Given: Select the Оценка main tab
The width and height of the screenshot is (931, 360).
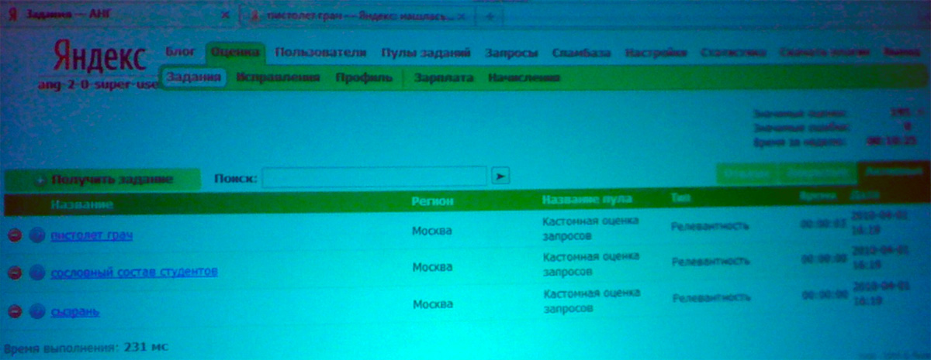Looking at the screenshot, I should pos(235,53).
